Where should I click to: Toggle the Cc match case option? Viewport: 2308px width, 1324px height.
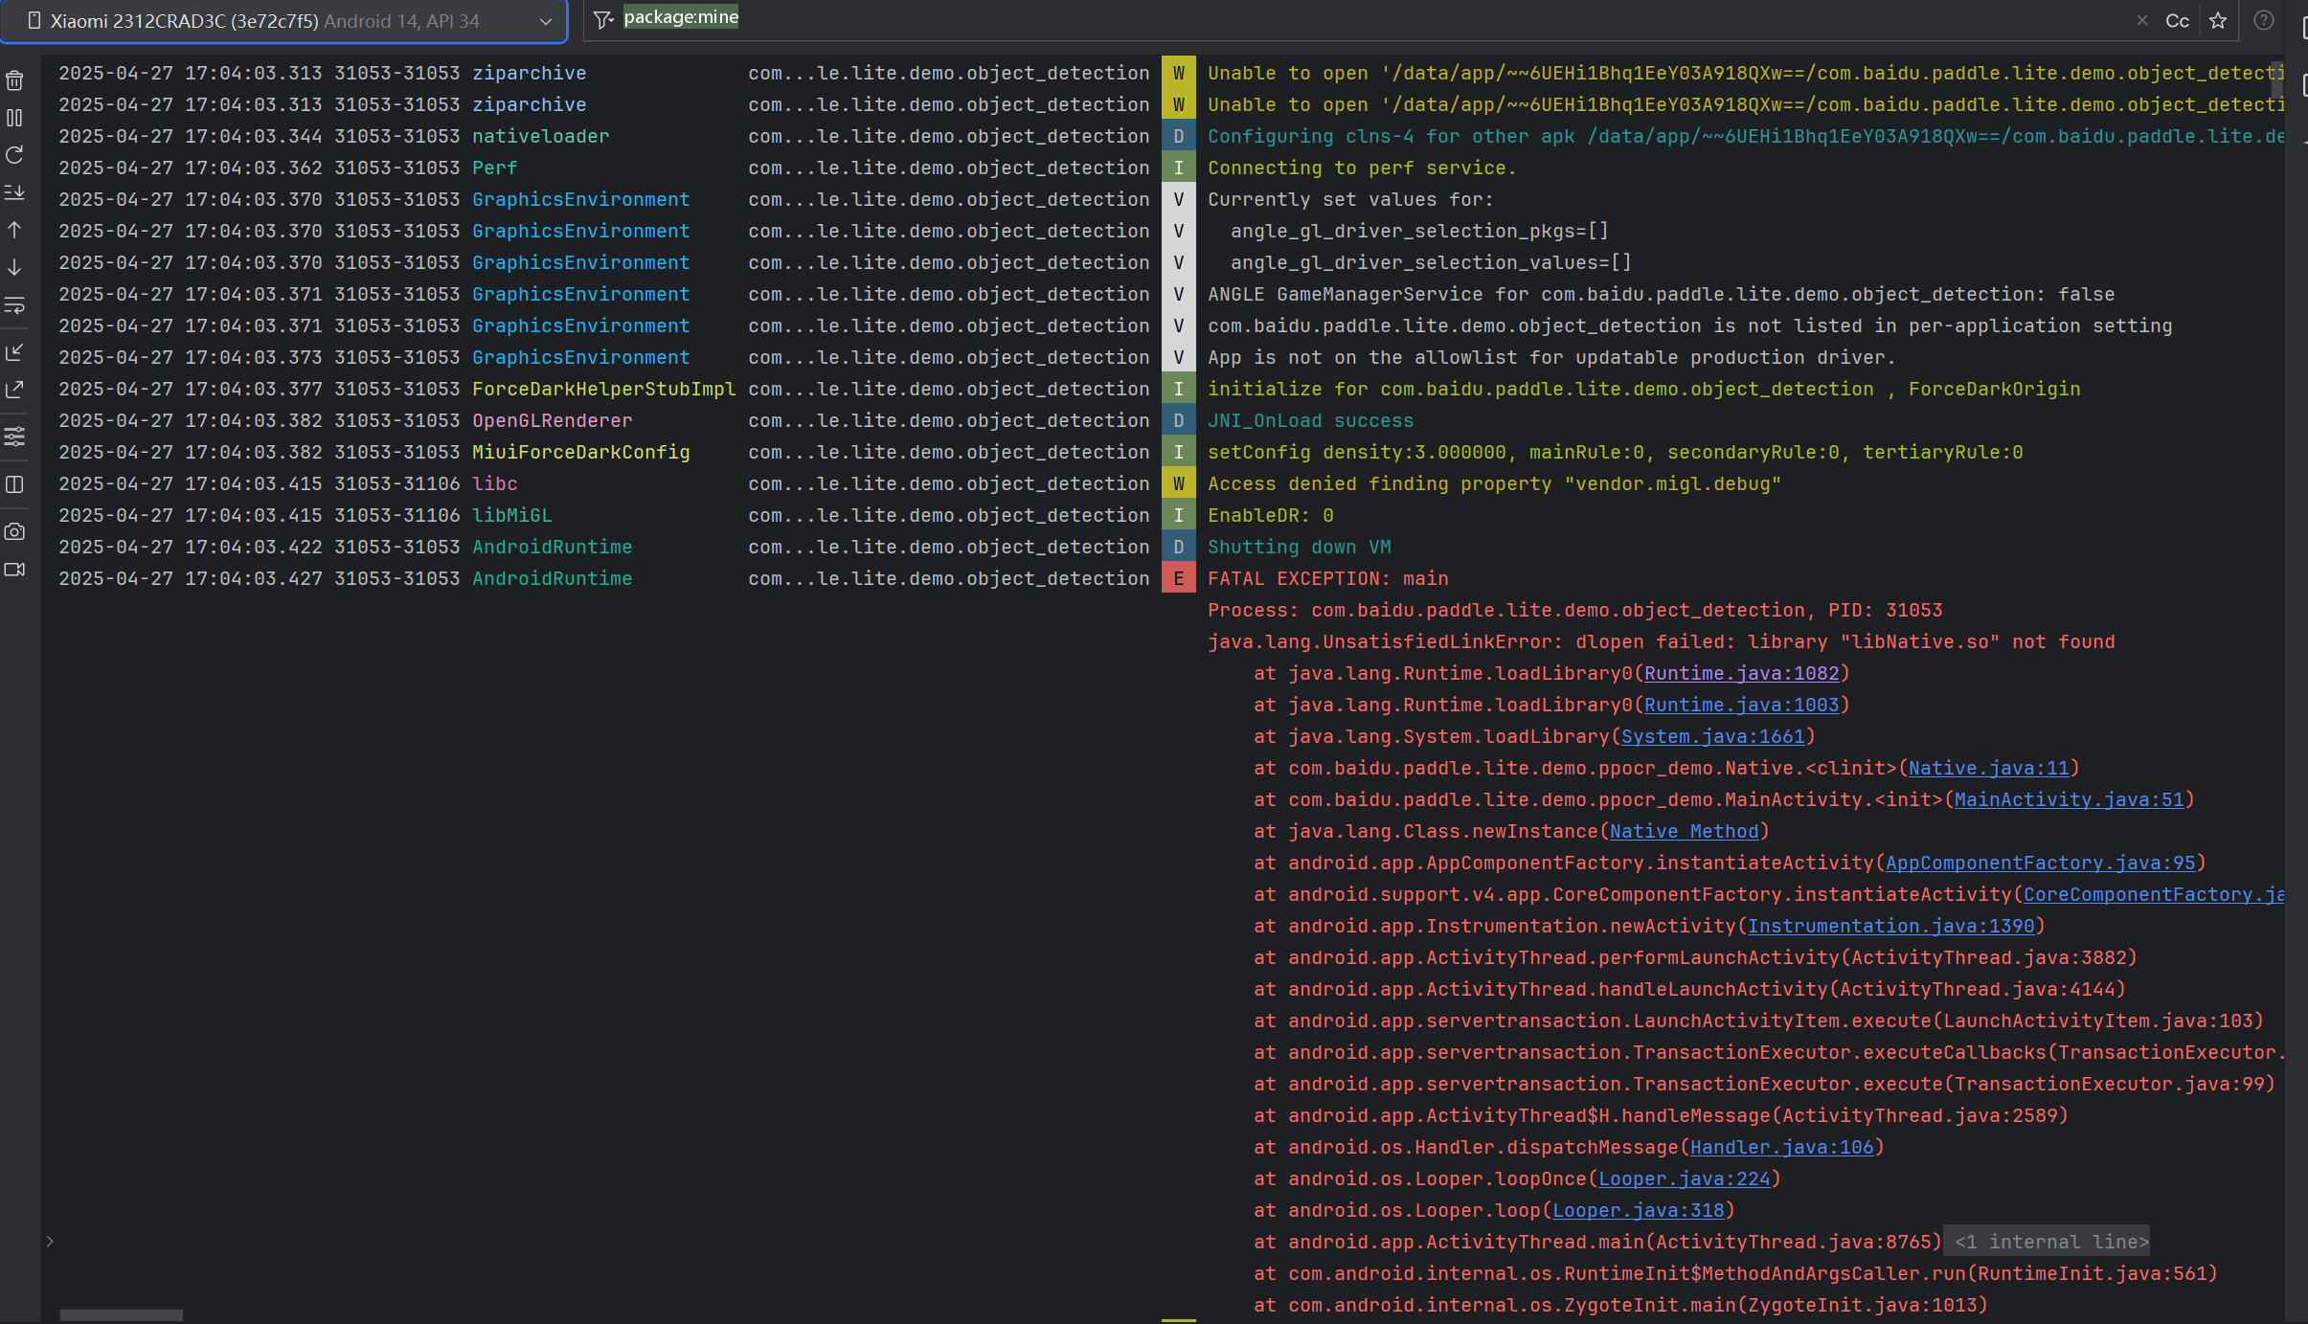pos(2177,21)
